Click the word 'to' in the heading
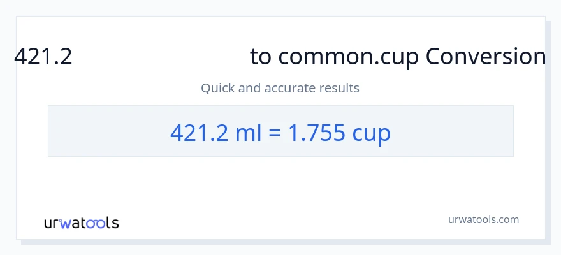561x255 pixels. tap(261, 57)
